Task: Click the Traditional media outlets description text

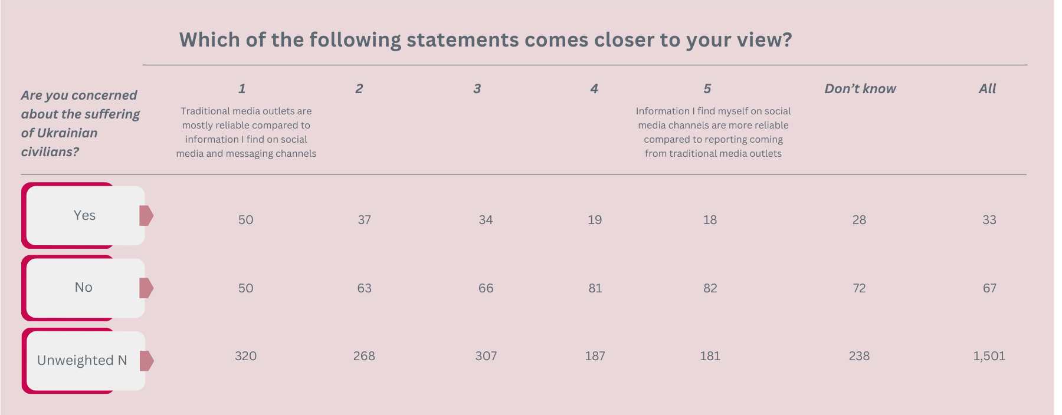Action: click(246, 132)
